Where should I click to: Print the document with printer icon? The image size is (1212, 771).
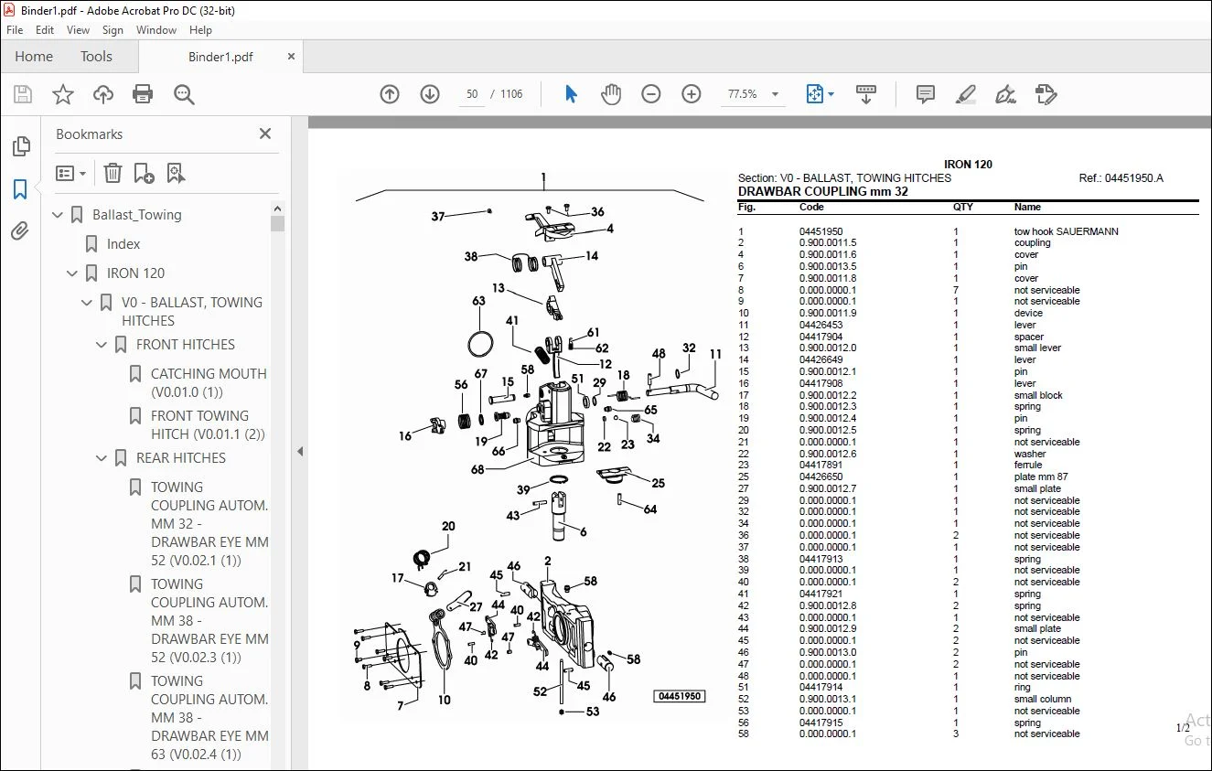(x=143, y=94)
